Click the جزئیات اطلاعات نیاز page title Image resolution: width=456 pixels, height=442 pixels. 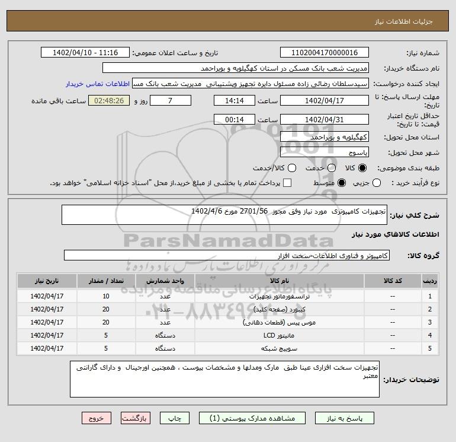(403, 21)
